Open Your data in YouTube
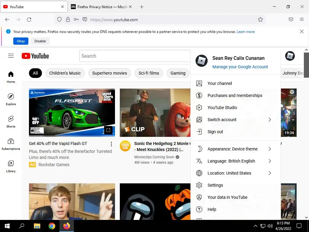 coord(235,197)
